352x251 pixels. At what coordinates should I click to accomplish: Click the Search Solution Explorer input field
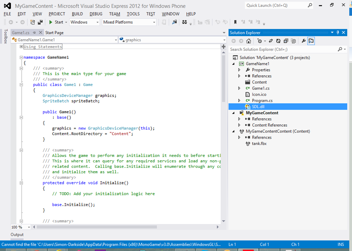click(x=283, y=50)
